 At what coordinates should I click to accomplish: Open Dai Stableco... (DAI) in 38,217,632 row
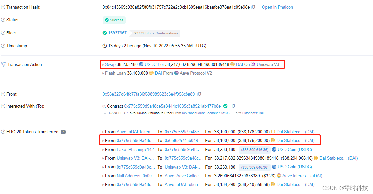pos(338,158)
